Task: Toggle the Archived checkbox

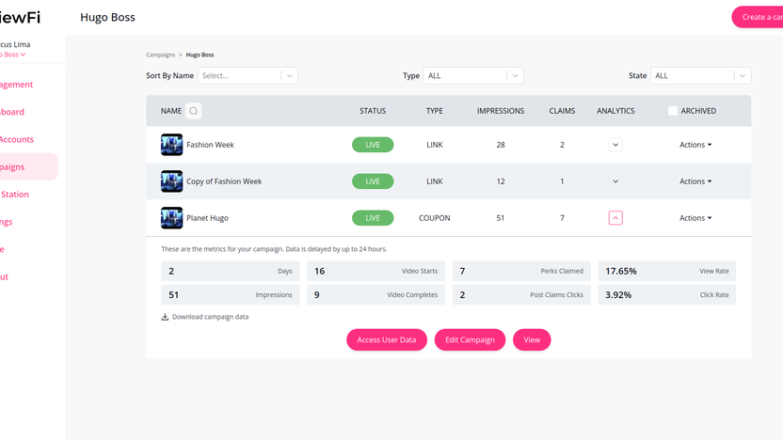Action: pyautogui.click(x=673, y=111)
